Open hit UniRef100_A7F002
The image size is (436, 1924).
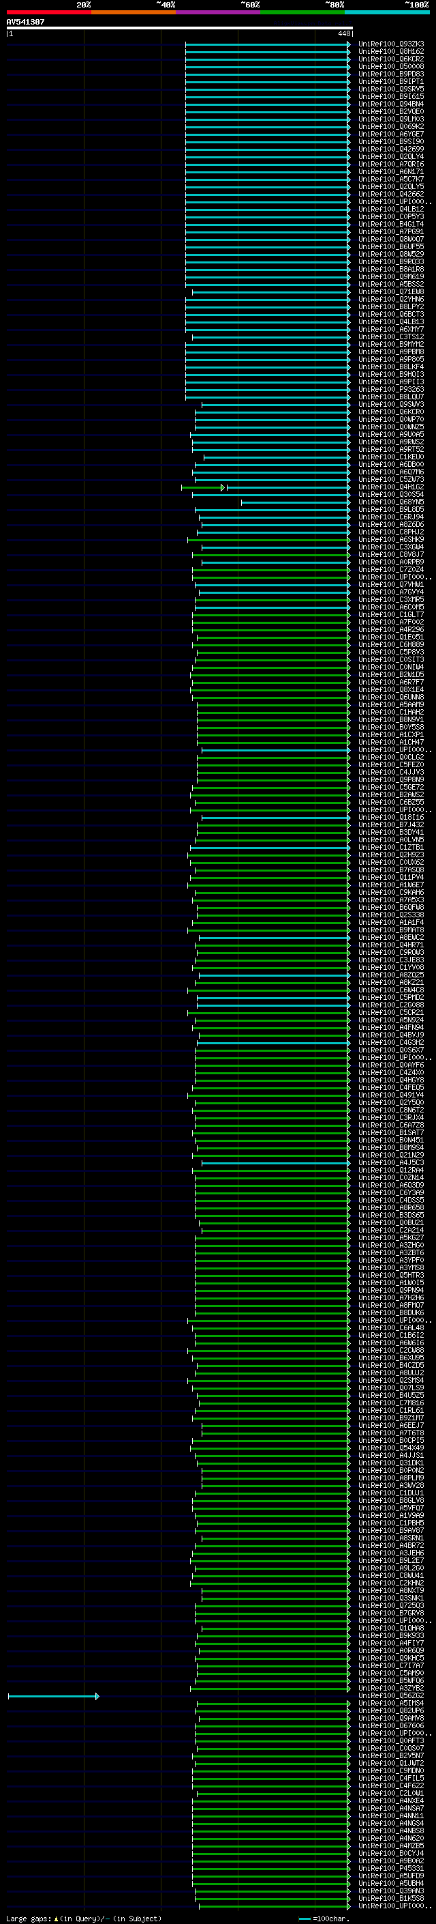point(391,622)
